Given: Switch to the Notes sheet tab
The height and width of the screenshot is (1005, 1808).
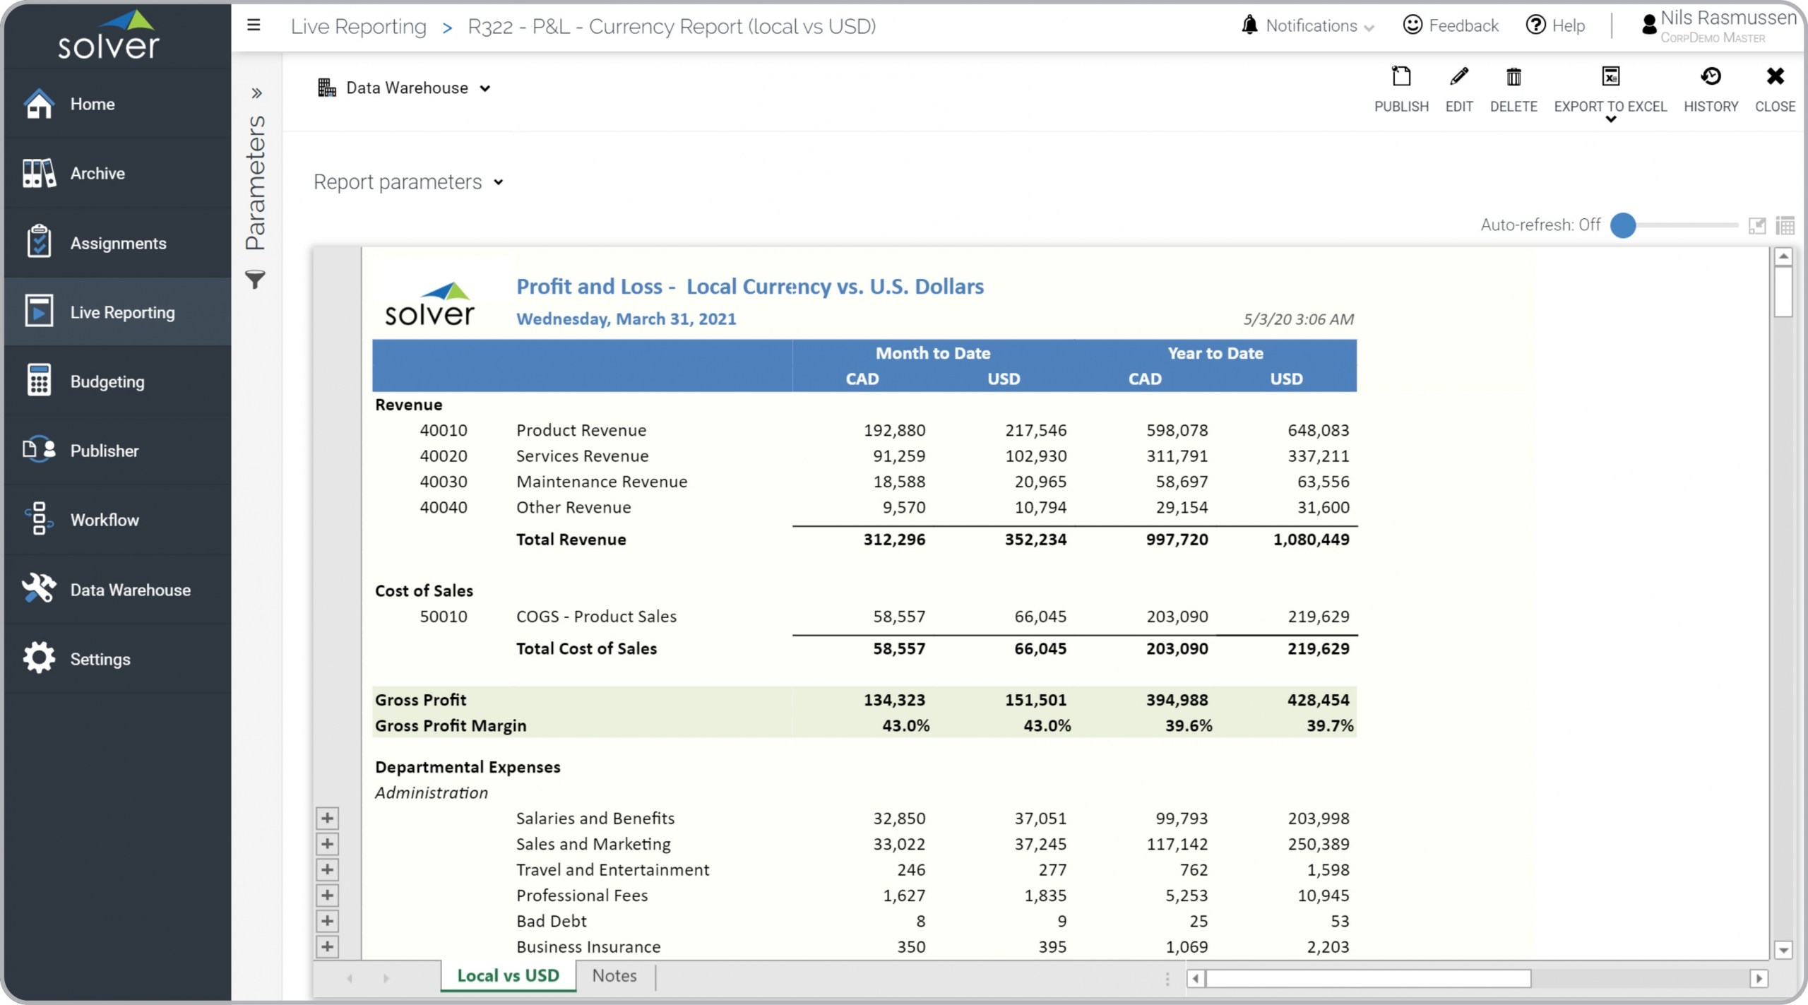Looking at the screenshot, I should pyautogui.click(x=614, y=975).
